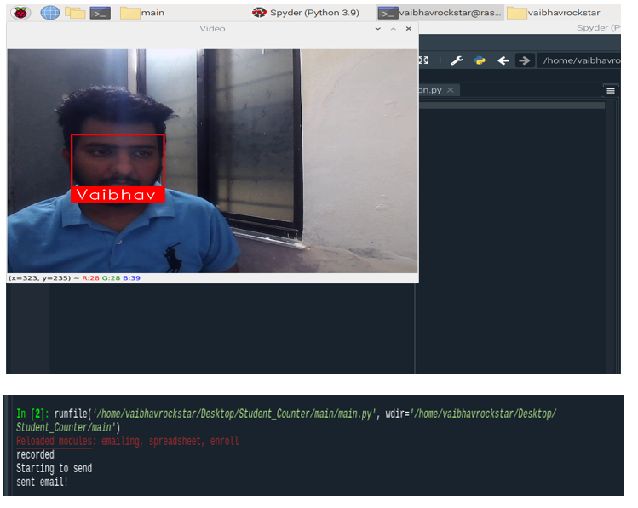Viewport: 638px width, 508px height.
Task: Open the PYTHONPATH manager python icon
Action: pos(480,61)
